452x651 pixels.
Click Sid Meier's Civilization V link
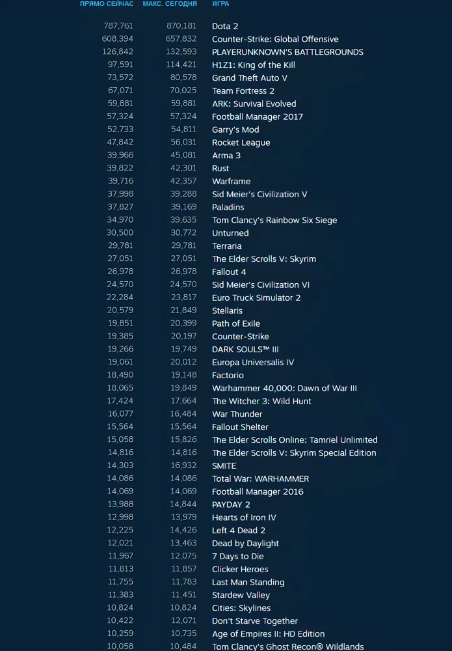(x=259, y=194)
